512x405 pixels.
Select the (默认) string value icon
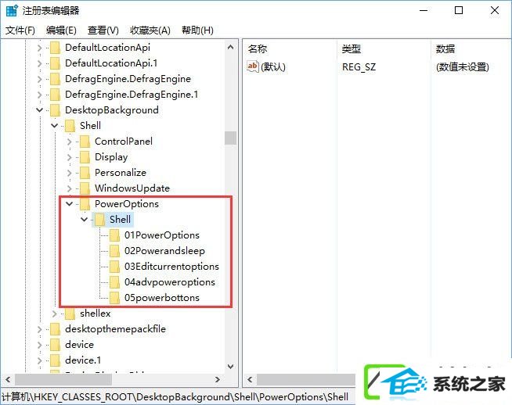point(253,66)
